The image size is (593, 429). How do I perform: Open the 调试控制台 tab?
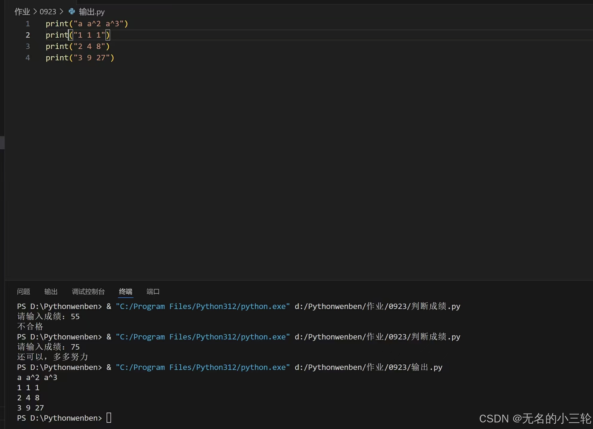pyautogui.click(x=88, y=291)
